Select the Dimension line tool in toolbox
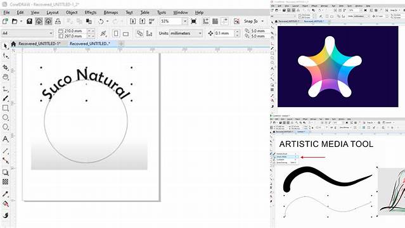 click(x=6, y=151)
